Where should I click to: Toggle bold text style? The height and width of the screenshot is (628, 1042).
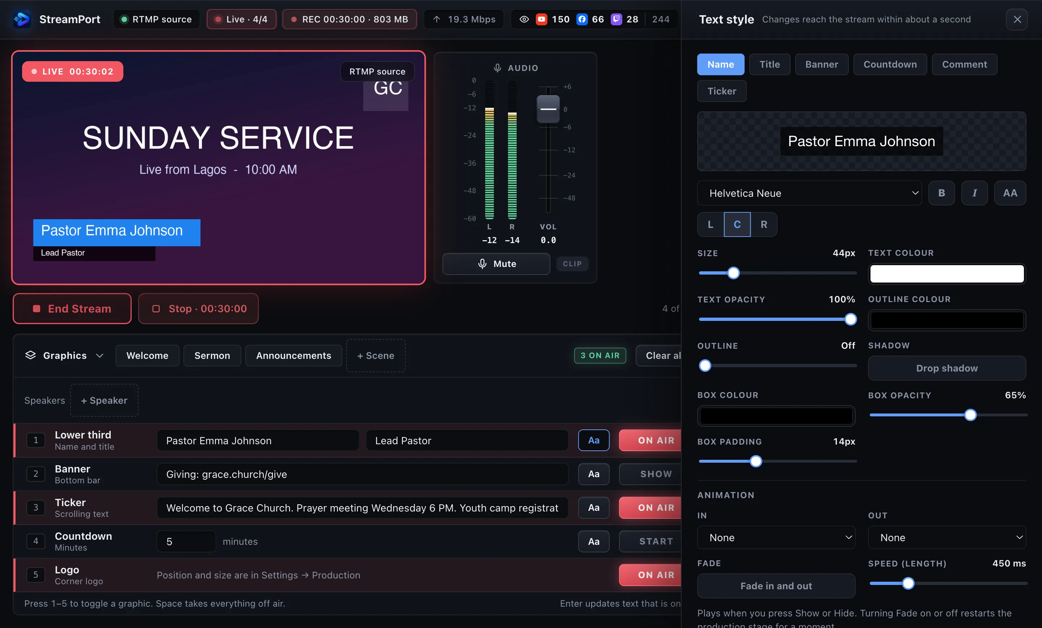click(x=941, y=193)
